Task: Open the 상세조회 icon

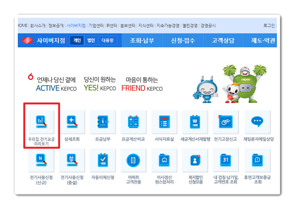Action: [72, 122]
